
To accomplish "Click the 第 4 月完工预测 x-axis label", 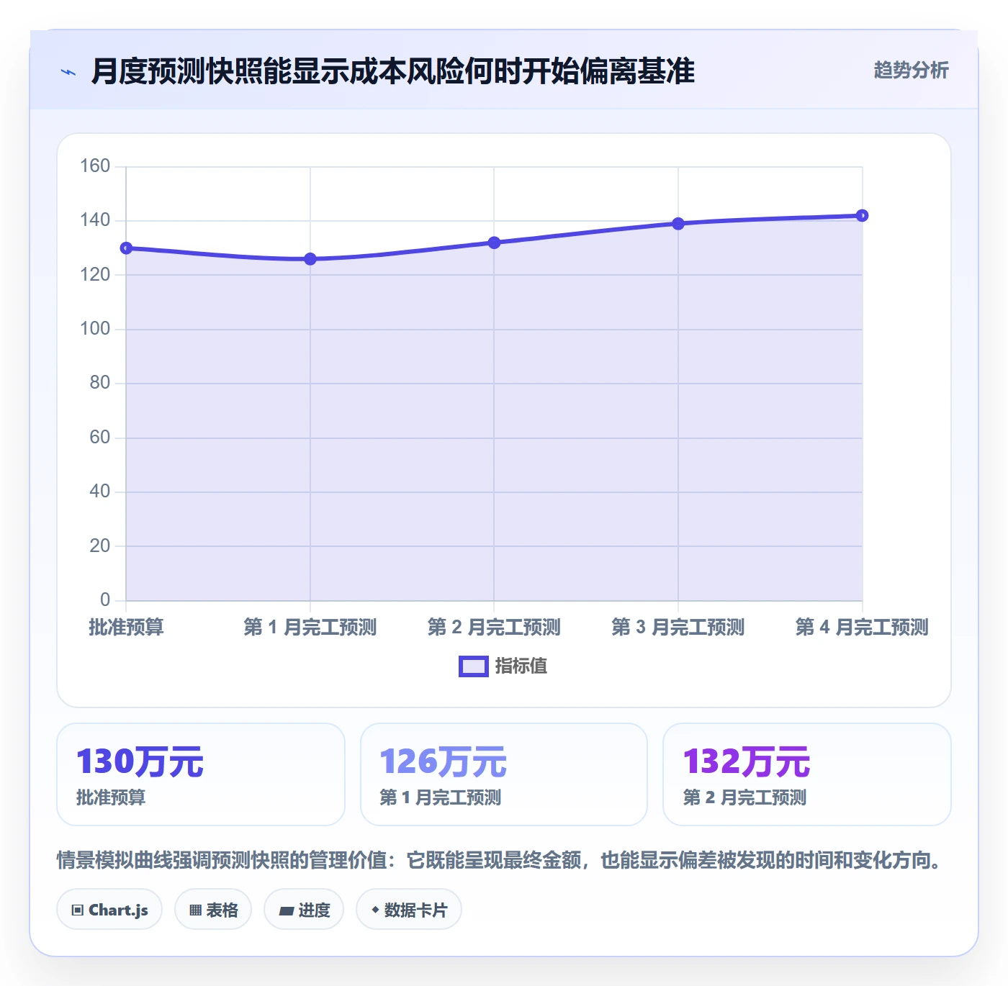I will coord(862,627).
